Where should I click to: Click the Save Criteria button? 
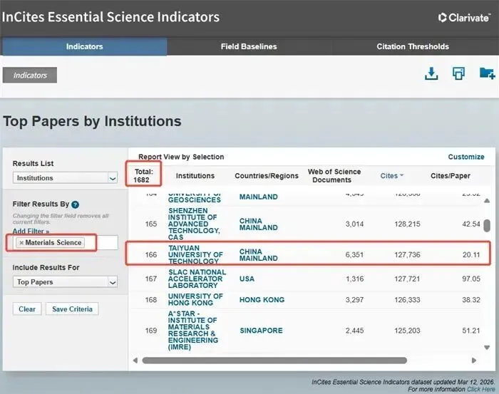click(x=72, y=309)
